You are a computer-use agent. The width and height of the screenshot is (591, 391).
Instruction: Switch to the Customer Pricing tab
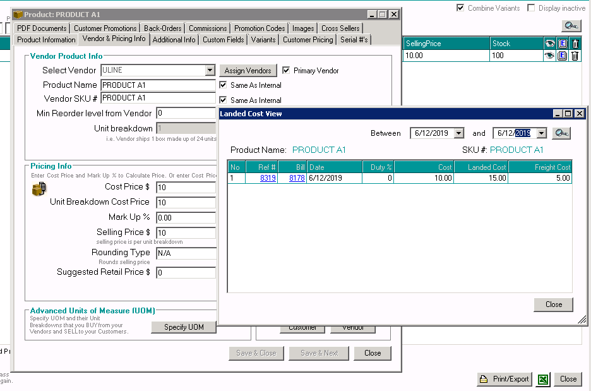(x=307, y=39)
